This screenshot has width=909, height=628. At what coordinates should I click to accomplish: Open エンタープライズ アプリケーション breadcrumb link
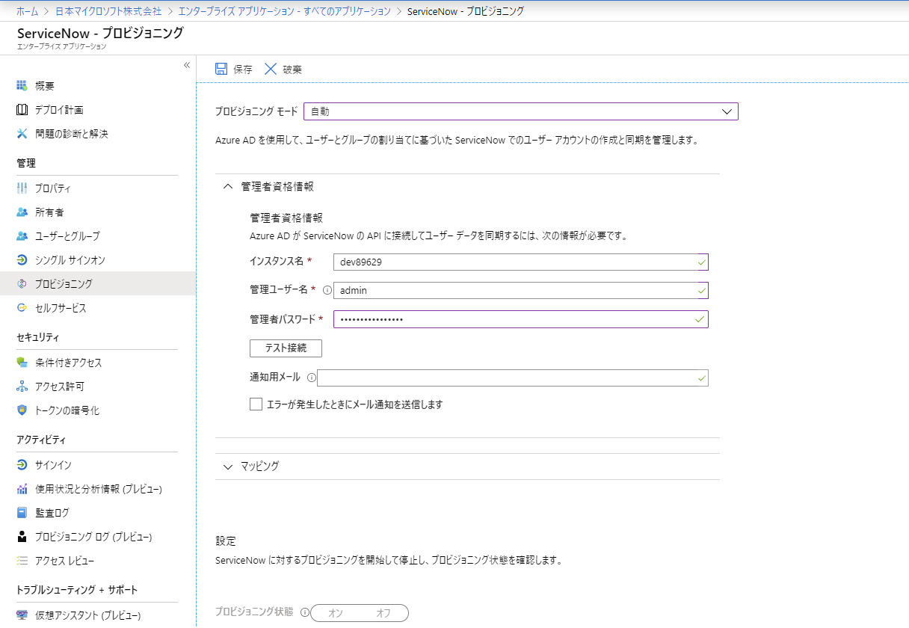point(284,11)
